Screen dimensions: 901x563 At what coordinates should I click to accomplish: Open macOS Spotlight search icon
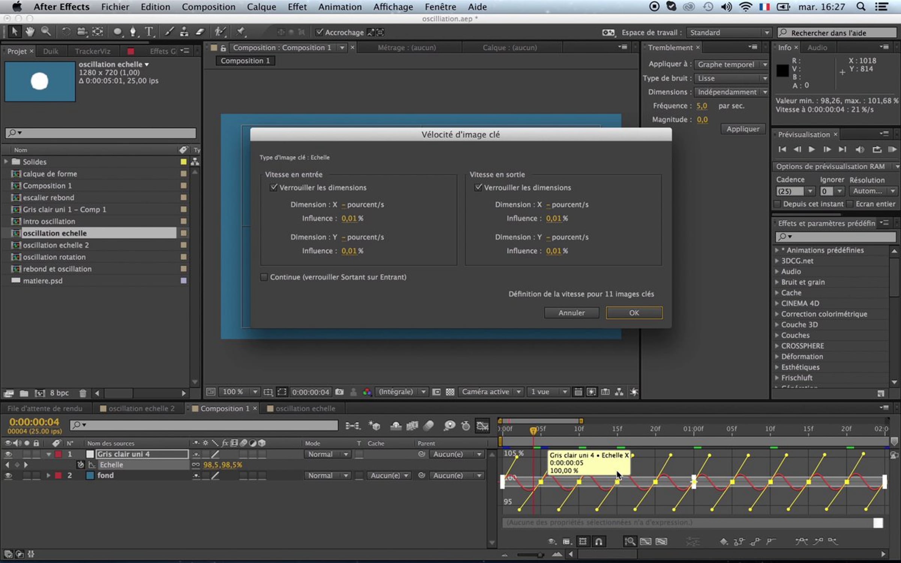861,7
